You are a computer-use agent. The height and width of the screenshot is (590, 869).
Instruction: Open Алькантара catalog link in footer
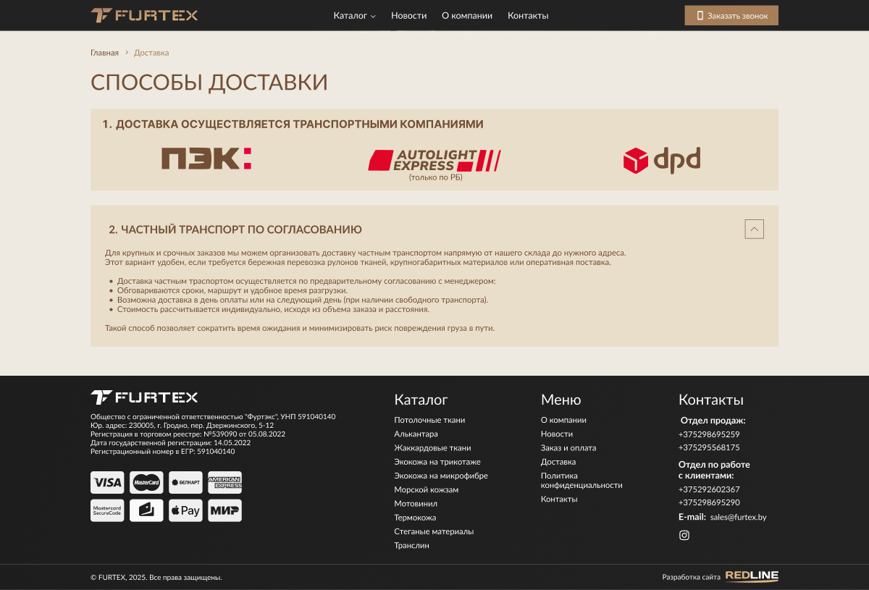pos(416,434)
